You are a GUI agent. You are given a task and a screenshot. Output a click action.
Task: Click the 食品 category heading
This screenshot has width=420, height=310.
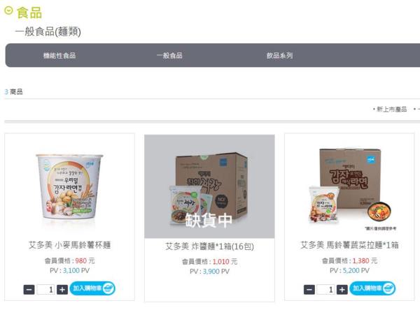click(x=29, y=13)
